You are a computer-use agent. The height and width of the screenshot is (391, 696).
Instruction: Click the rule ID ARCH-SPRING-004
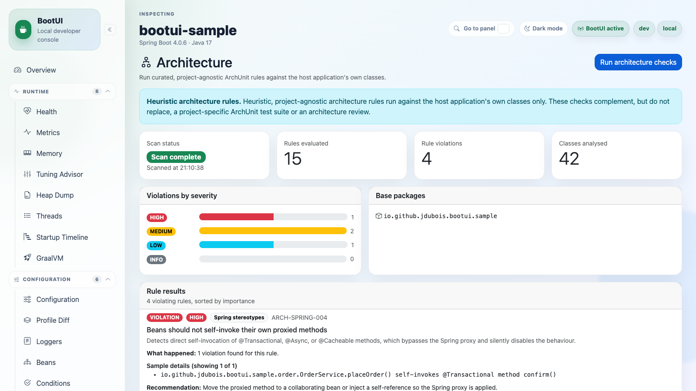pyautogui.click(x=299, y=318)
